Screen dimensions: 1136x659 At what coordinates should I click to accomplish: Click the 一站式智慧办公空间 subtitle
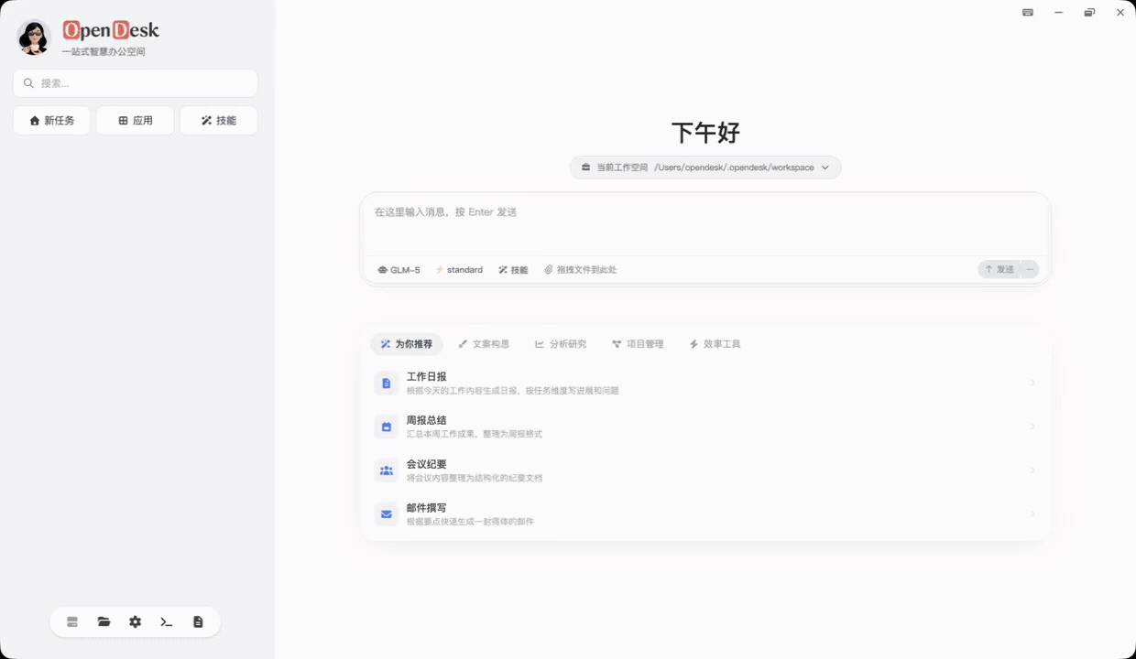point(104,52)
